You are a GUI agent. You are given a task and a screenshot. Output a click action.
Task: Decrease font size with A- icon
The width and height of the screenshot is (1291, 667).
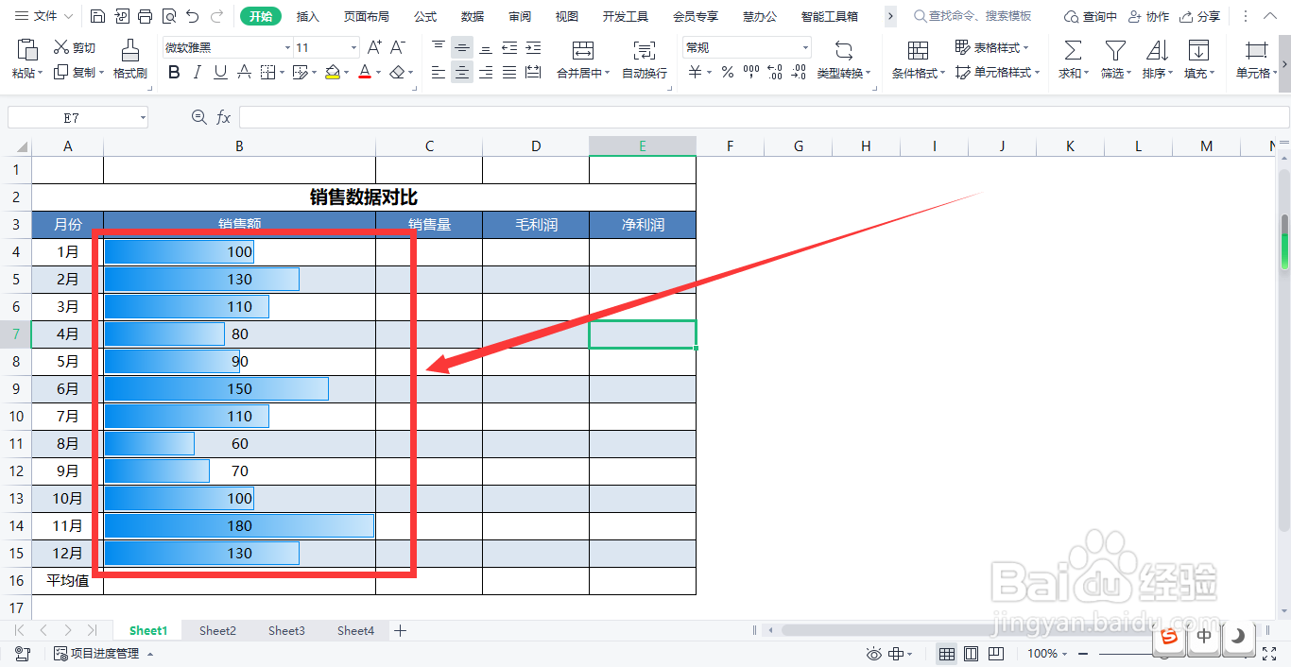398,47
